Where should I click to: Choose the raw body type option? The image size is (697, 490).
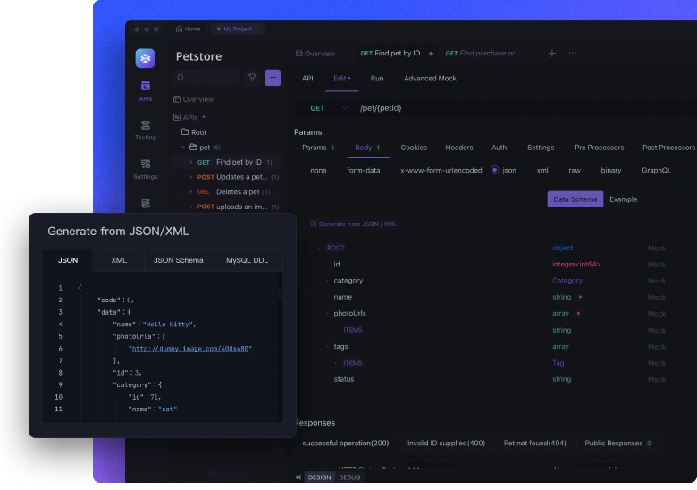[x=574, y=170]
